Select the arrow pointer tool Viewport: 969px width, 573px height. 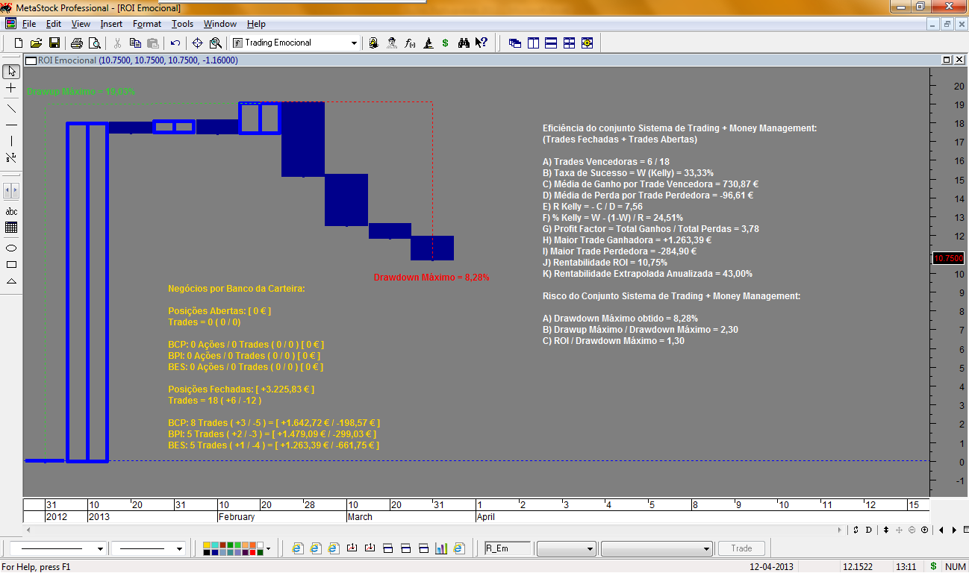[x=11, y=72]
